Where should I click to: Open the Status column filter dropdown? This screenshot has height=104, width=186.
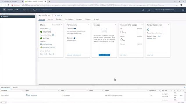pos(87,90)
